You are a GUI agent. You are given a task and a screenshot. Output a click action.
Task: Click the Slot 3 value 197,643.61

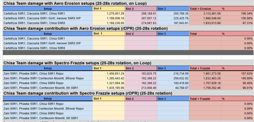pos(173,23)
